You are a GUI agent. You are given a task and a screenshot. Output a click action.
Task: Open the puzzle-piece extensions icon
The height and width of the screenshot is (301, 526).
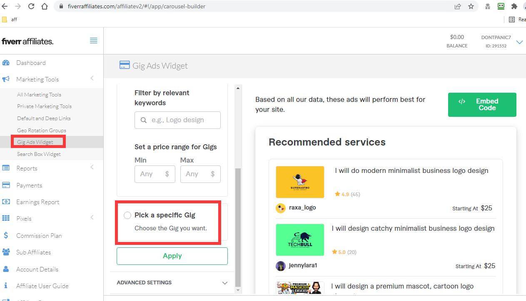(x=514, y=6)
